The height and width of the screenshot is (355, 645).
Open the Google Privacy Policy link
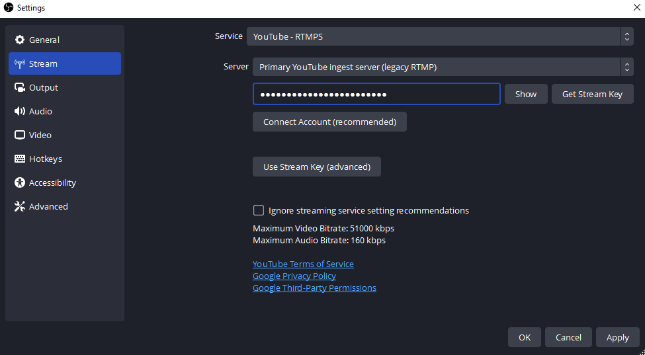pos(294,276)
